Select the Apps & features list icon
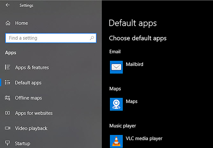The width and height of the screenshot is (213, 148). pyautogui.click(x=7, y=67)
